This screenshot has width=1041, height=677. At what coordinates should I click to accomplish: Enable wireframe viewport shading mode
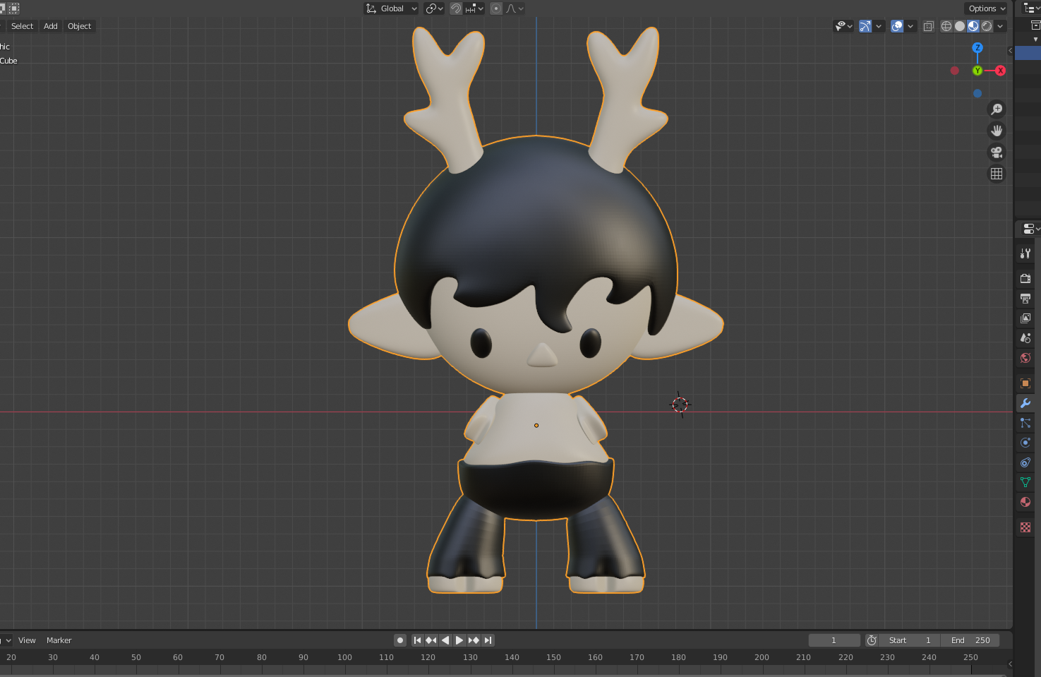(x=946, y=26)
